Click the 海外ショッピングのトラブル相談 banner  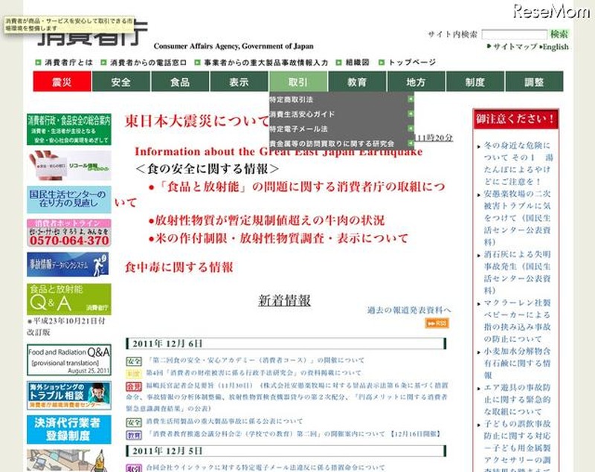click(69, 395)
